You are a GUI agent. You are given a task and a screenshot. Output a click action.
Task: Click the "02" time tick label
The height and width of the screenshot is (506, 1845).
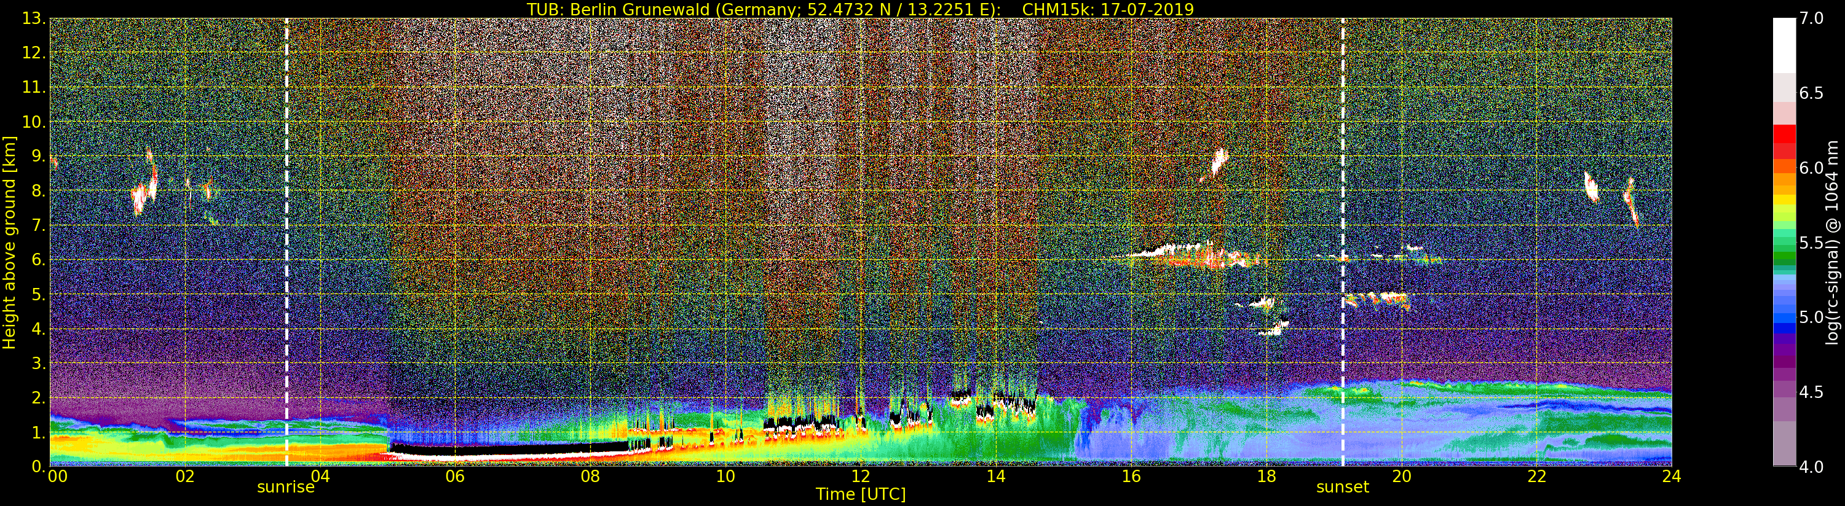pyautogui.click(x=185, y=476)
